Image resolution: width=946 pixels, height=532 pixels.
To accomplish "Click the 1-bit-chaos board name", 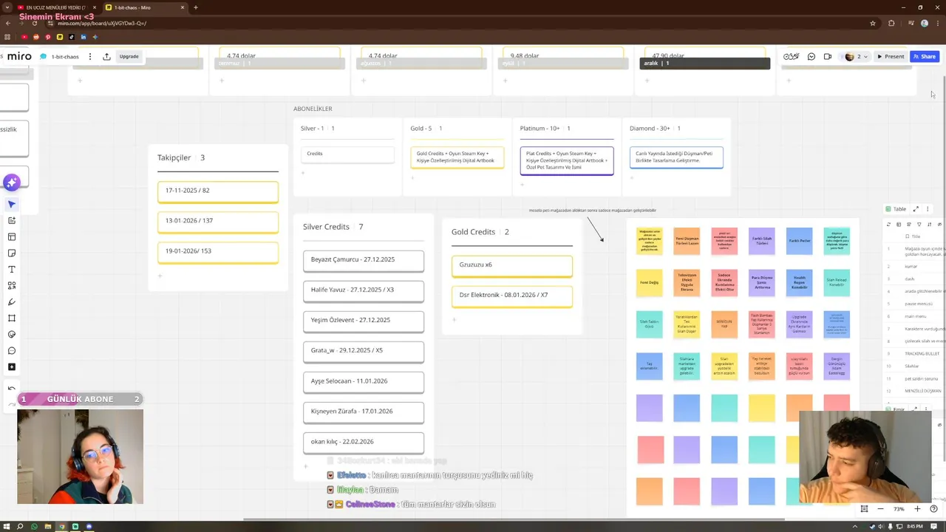I will click(x=65, y=57).
